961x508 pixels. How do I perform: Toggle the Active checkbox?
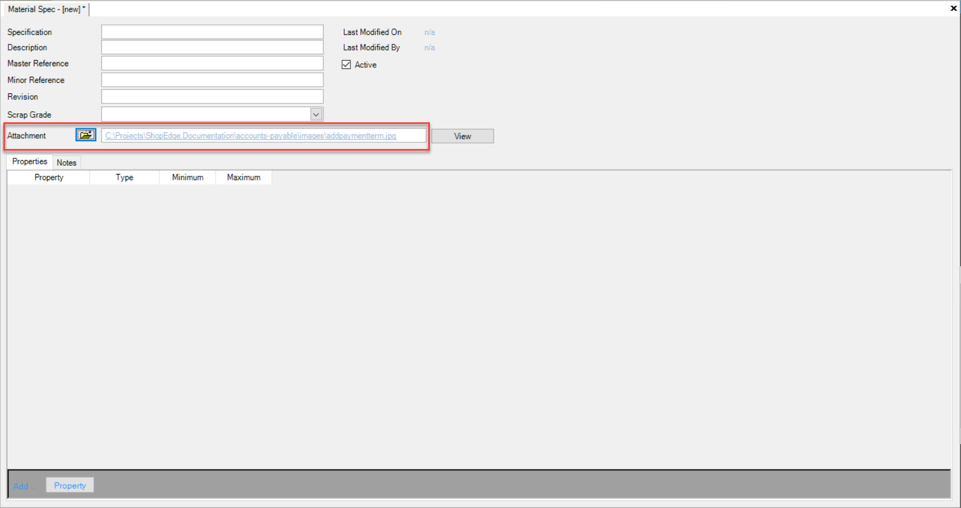point(346,64)
